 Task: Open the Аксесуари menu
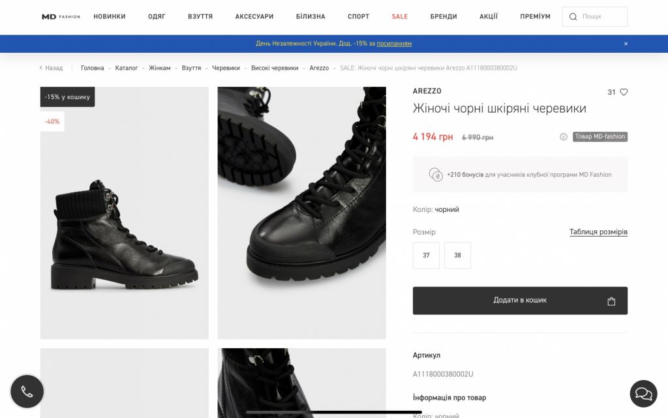tap(254, 16)
